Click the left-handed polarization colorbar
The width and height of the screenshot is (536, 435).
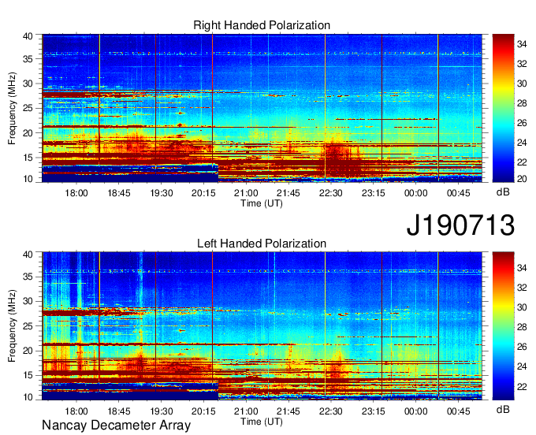coord(503,326)
